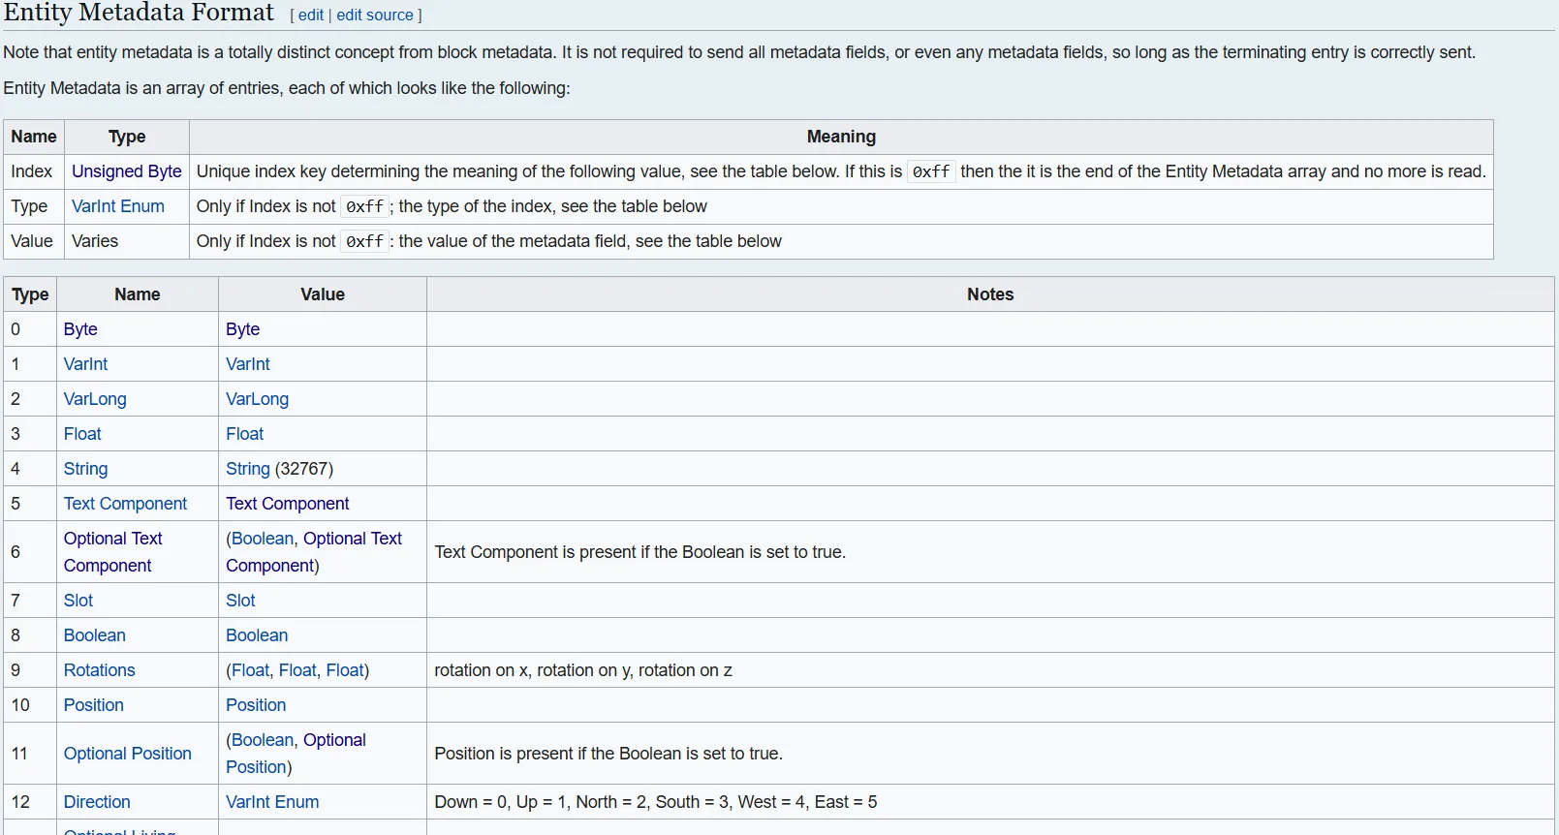Click Boolean link in row 6 Value cell
Image resolution: width=1559 pixels, height=835 pixels.
click(262, 539)
